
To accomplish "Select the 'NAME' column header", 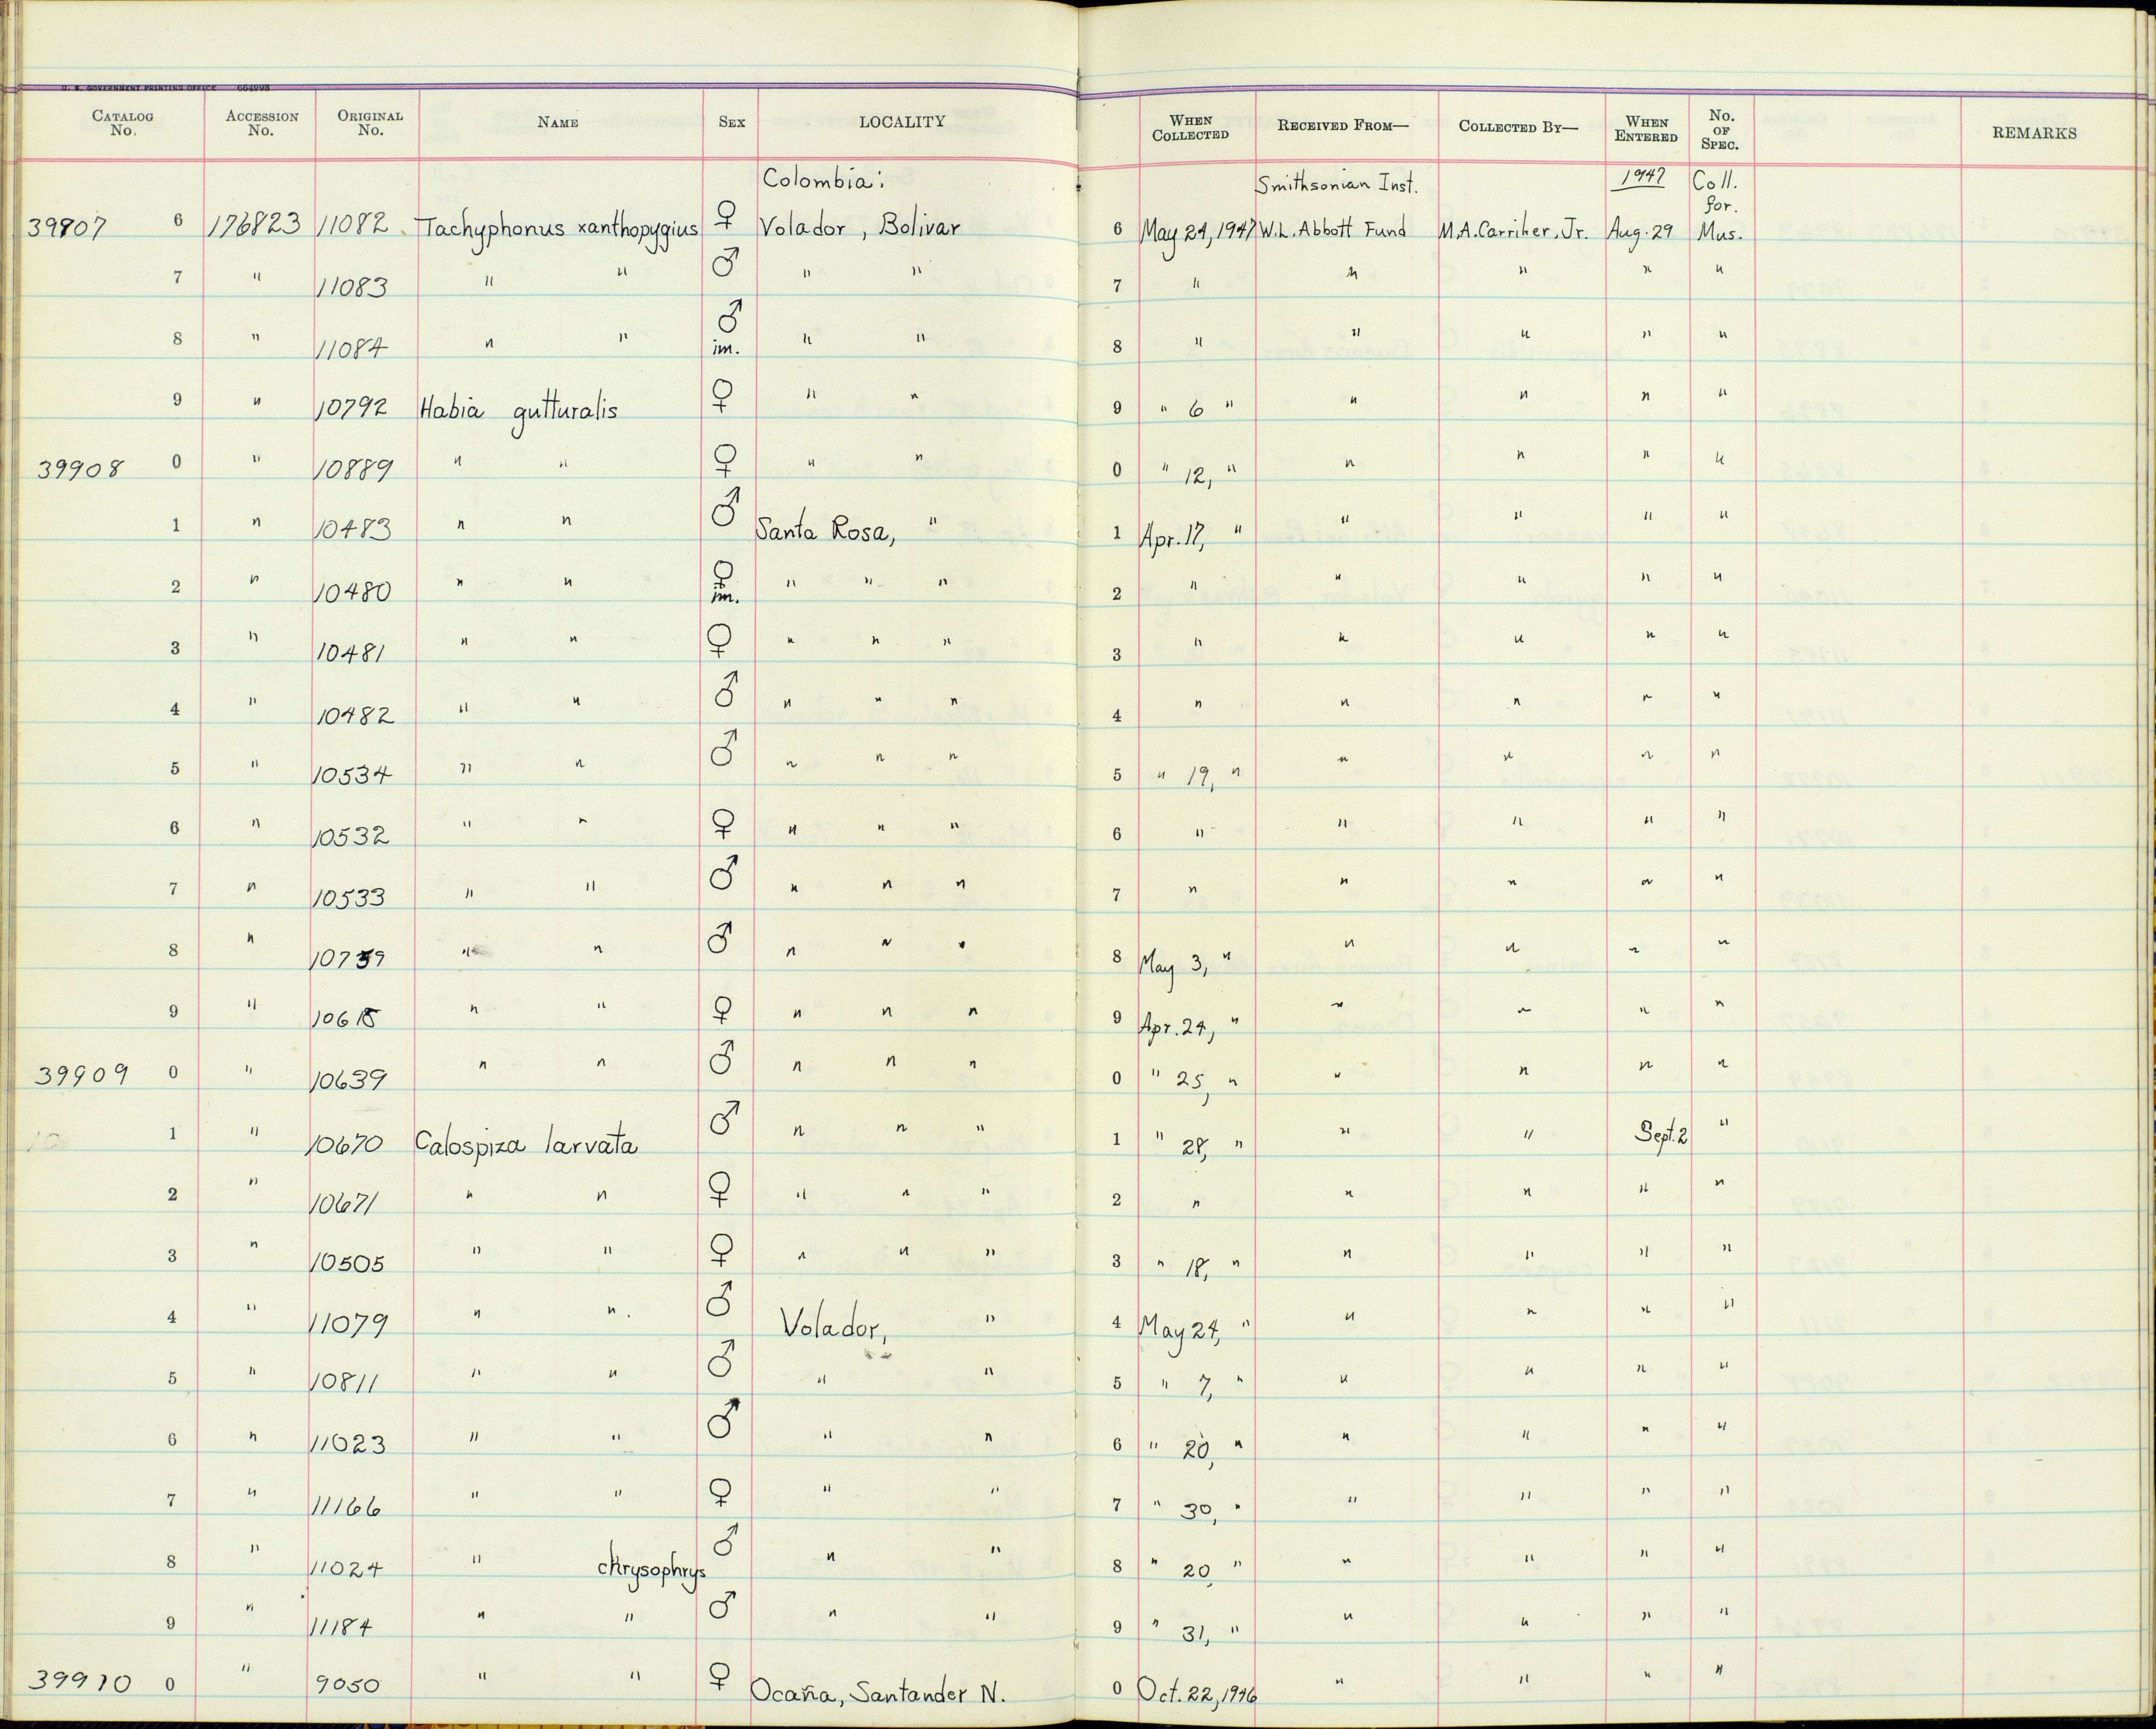I will [x=558, y=122].
